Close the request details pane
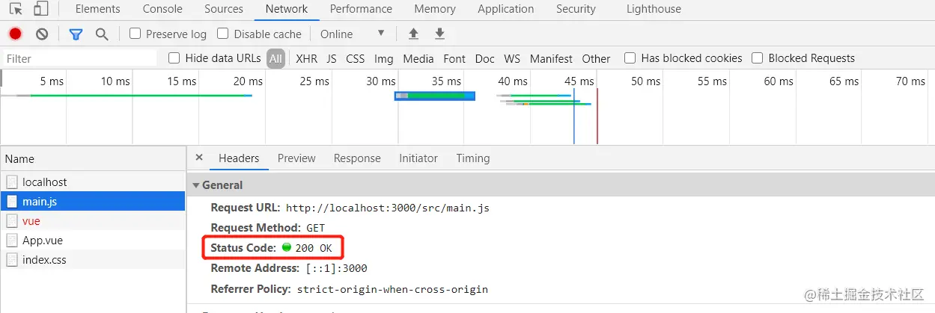 199,158
